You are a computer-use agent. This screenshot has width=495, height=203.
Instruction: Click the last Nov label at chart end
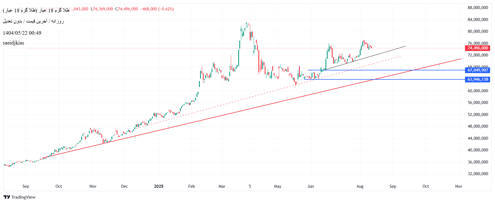click(458, 186)
